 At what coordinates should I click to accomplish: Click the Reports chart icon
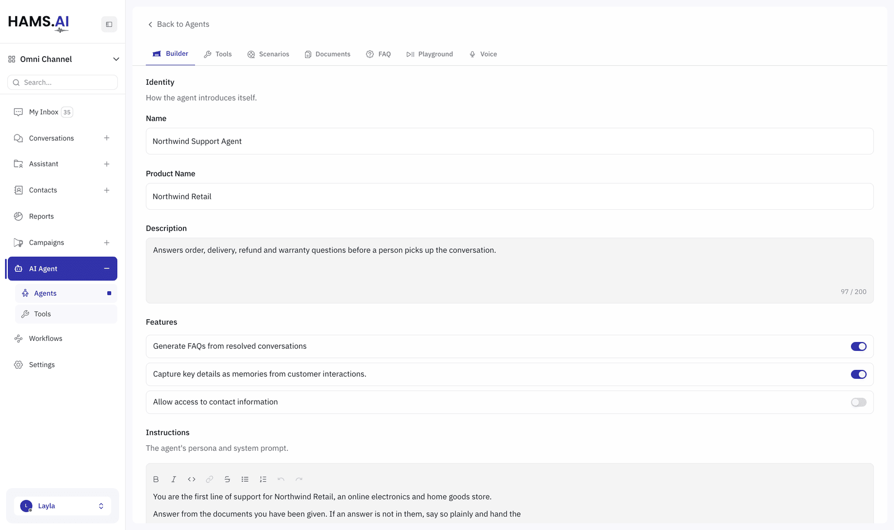coord(18,216)
